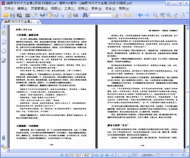Open the 帮助(H) menu
Image resolution: width=190 pixels, height=158 pixels.
coord(124,9)
